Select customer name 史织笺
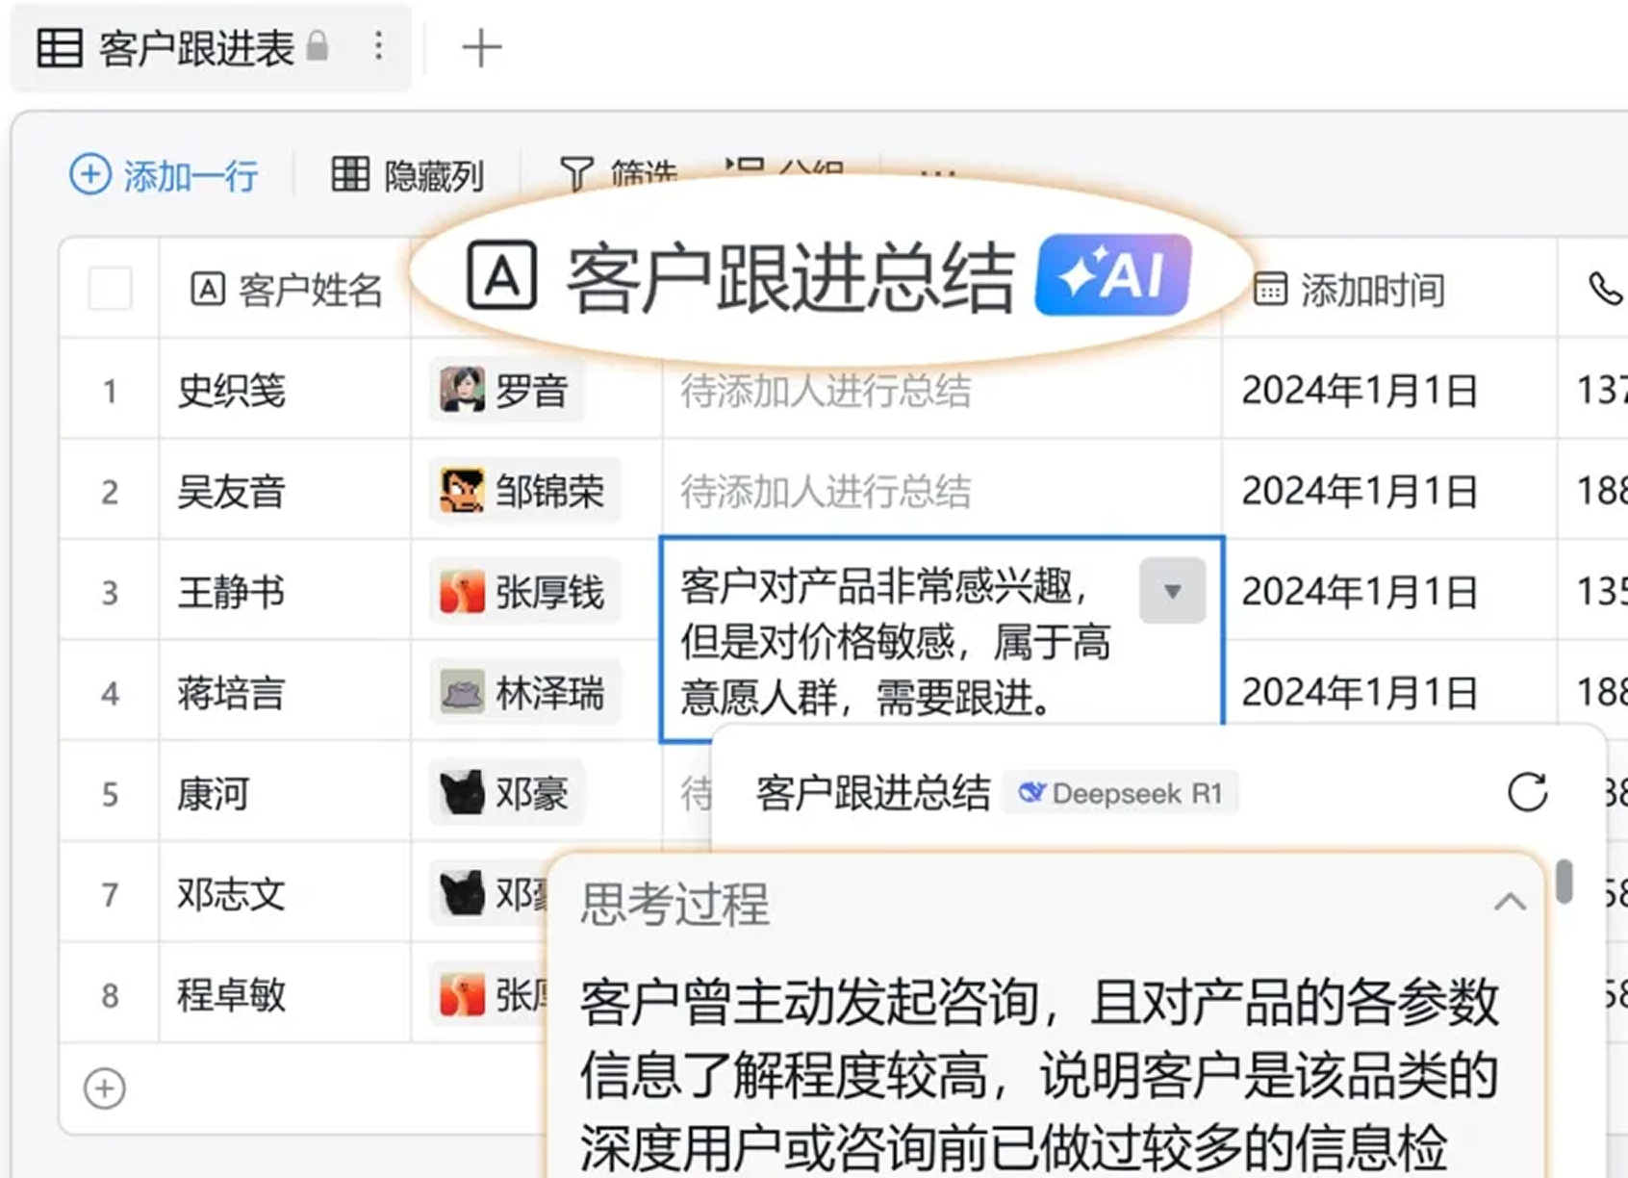The height and width of the screenshot is (1178, 1628). pos(232,391)
